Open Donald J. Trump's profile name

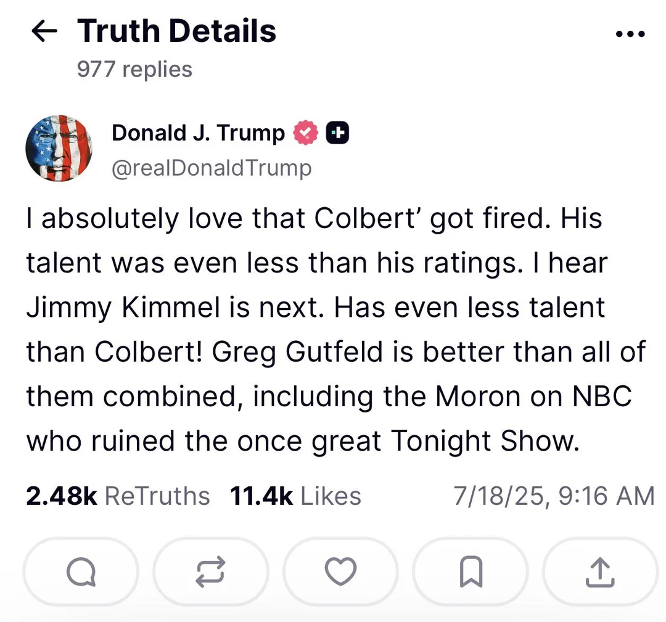pyautogui.click(x=198, y=133)
